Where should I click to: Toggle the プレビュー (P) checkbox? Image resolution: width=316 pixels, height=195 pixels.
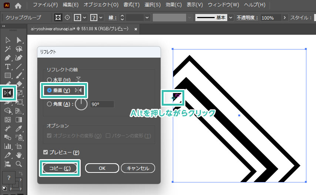pyautogui.click(x=46, y=152)
